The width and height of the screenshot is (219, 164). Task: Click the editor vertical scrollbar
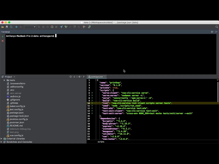click(x=218, y=92)
